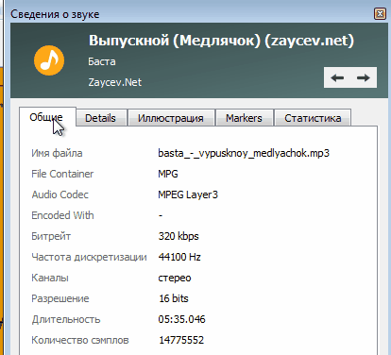The height and width of the screenshot is (355, 391).
Task: Close the Сведения о звуке dialog
Action: (x=380, y=14)
